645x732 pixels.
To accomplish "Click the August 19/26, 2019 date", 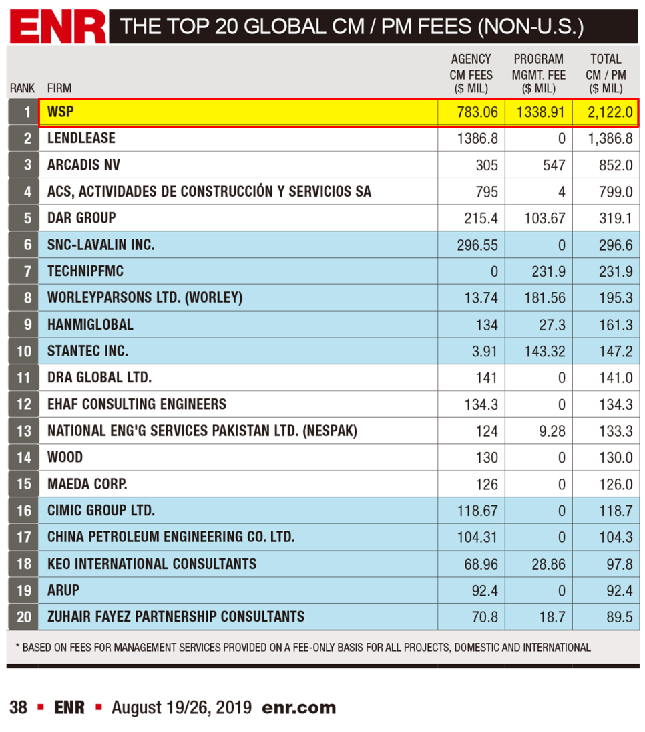I will [x=182, y=708].
